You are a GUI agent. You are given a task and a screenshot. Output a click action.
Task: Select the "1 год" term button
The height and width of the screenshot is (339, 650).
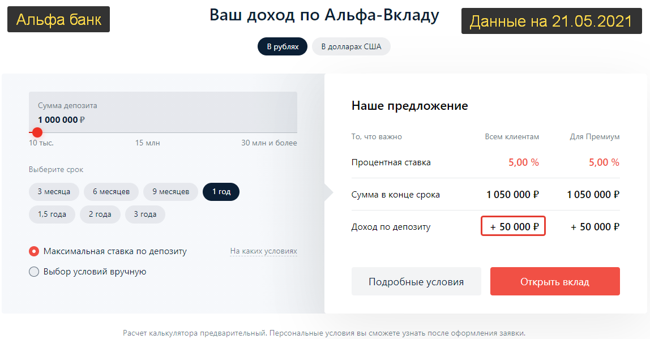pyautogui.click(x=220, y=192)
